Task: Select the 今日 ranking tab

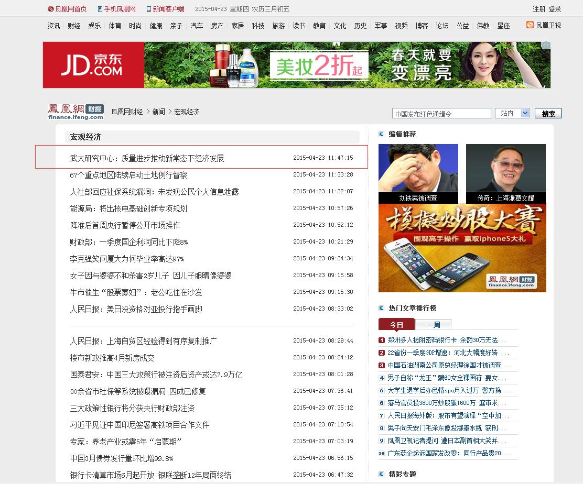Action: coord(396,325)
